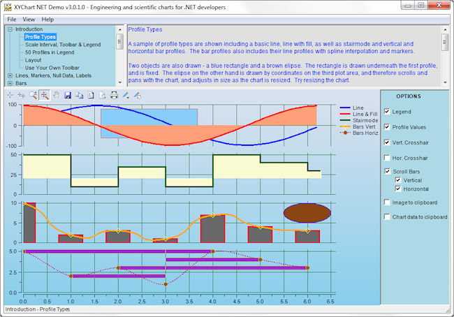Enable the Hor. Crosshair checkbox
Image resolution: width=454 pixels, height=317 pixels.
[x=388, y=158]
